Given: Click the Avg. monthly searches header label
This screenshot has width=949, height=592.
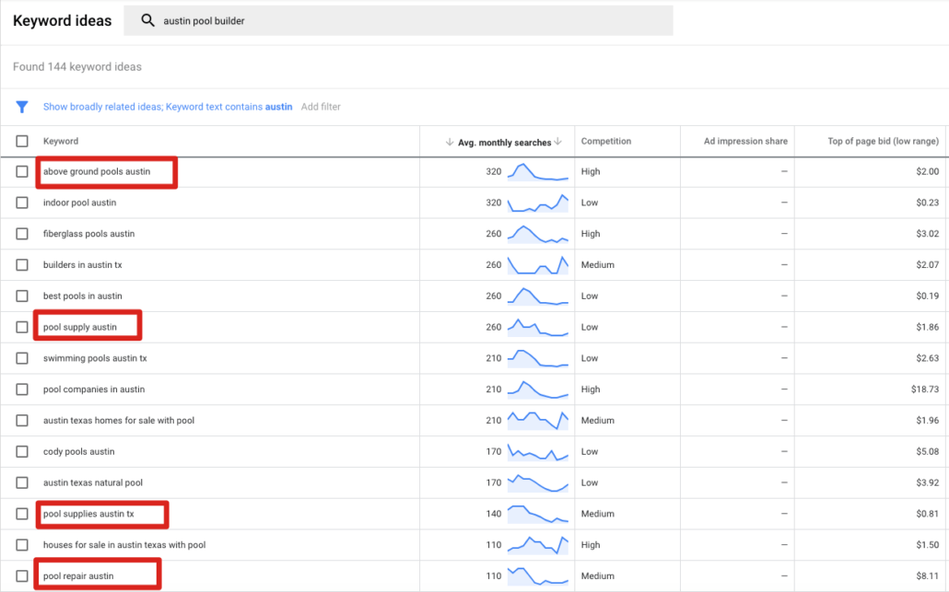Looking at the screenshot, I should click(x=504, y=143).
